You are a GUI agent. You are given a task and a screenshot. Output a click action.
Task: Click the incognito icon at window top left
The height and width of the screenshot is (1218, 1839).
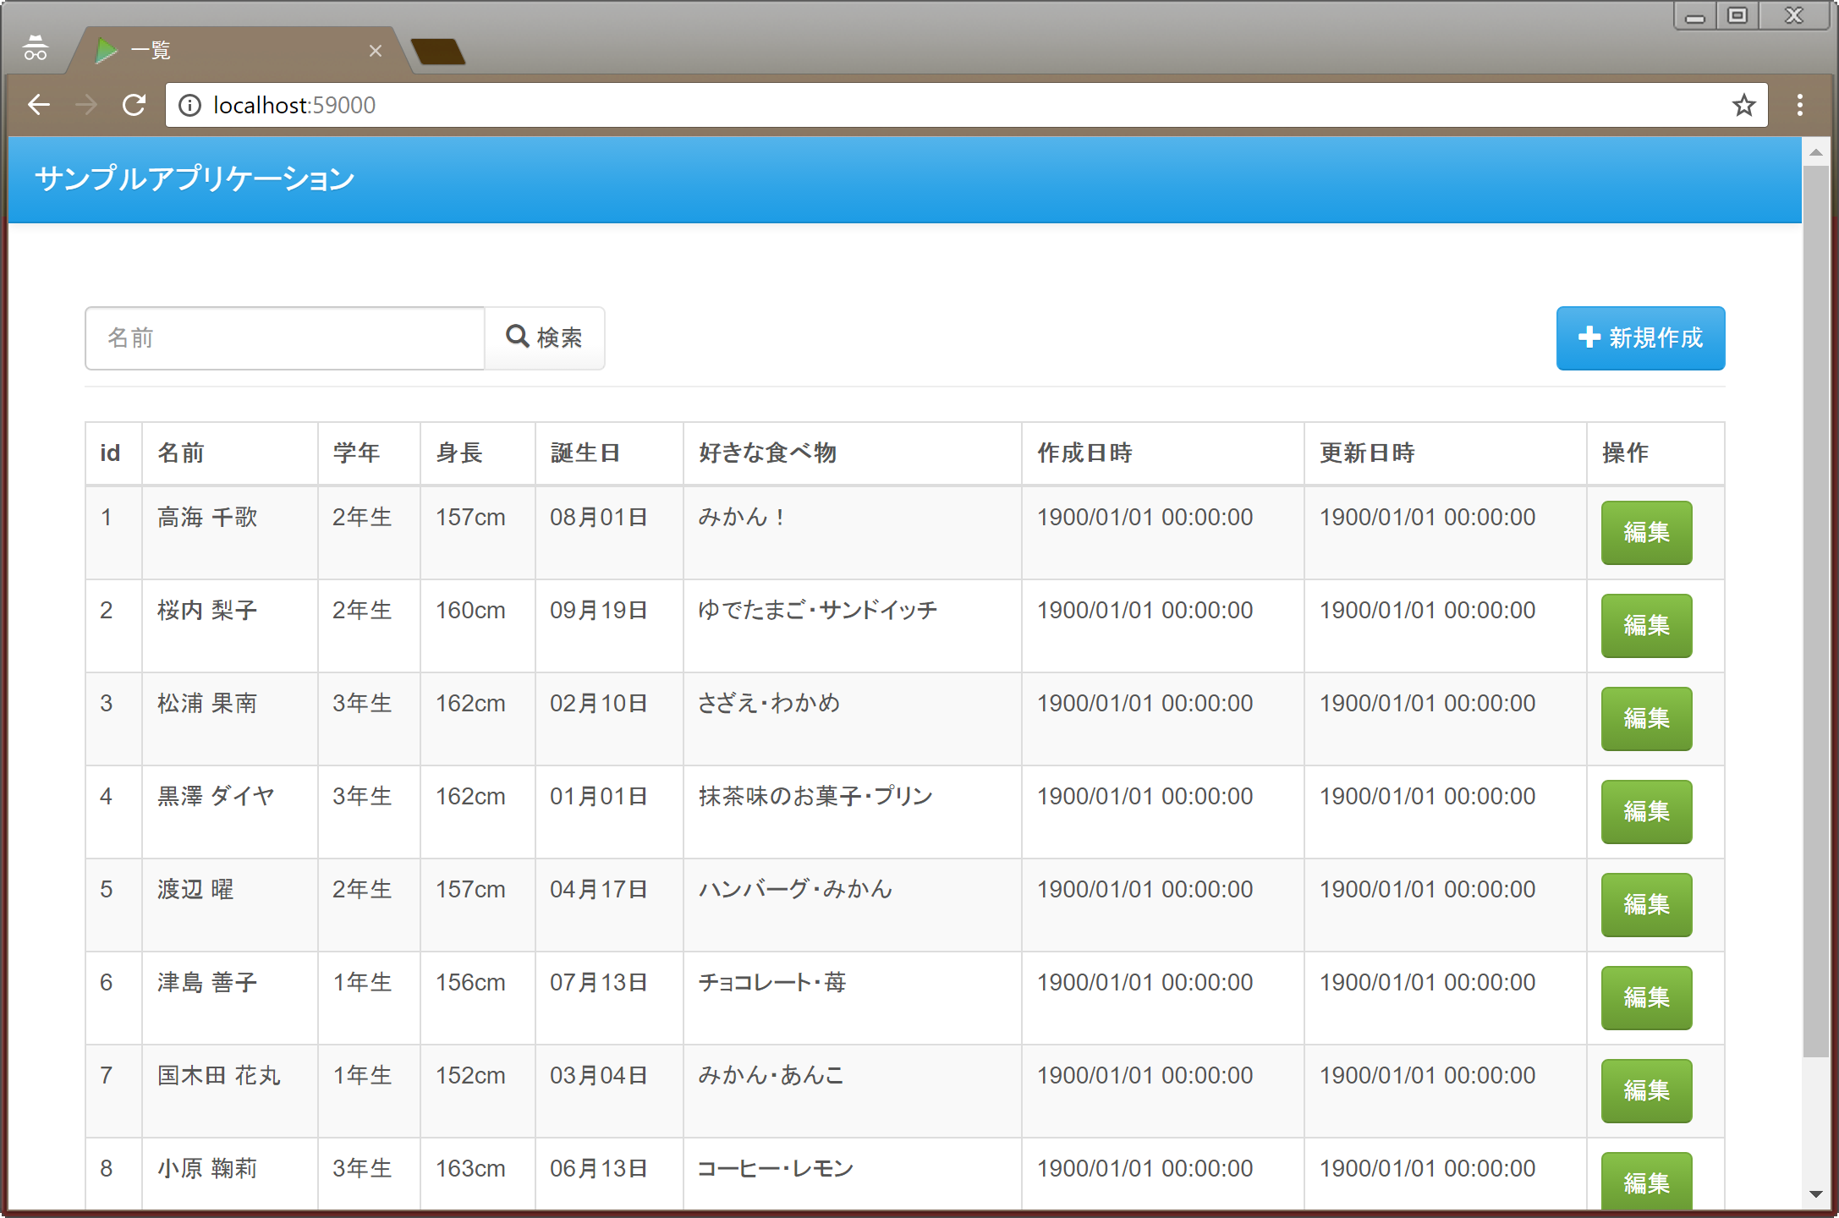click(36, 48)
